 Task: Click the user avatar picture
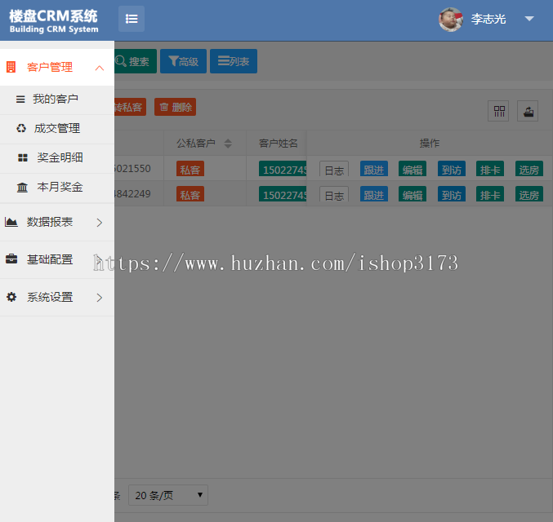tap(451, 20)
